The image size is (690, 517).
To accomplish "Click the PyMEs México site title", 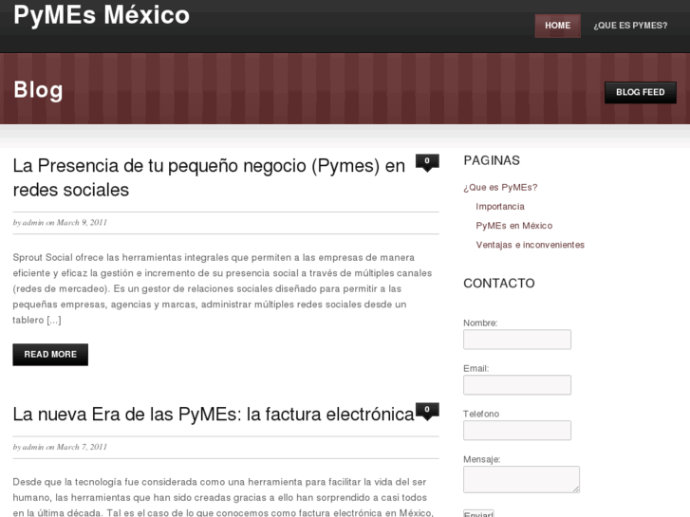I will (102, 14).
